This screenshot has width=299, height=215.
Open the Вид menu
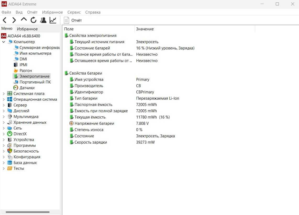click(x=19, y=12)
